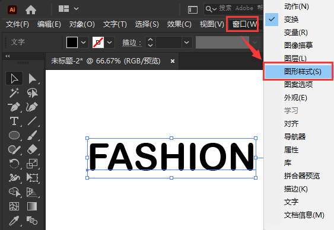Open the 视图(V) menu

pyautogui.click(x=212, y=24)
